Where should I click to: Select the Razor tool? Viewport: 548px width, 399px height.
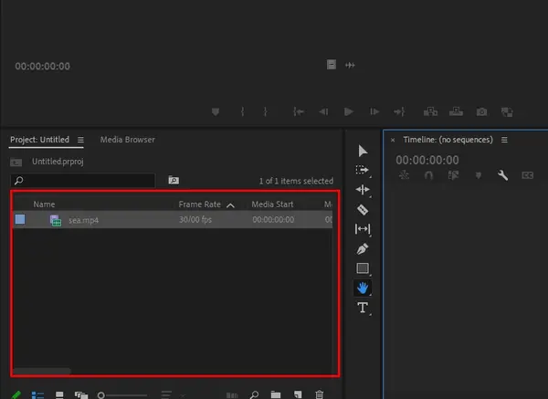(363, 210)
